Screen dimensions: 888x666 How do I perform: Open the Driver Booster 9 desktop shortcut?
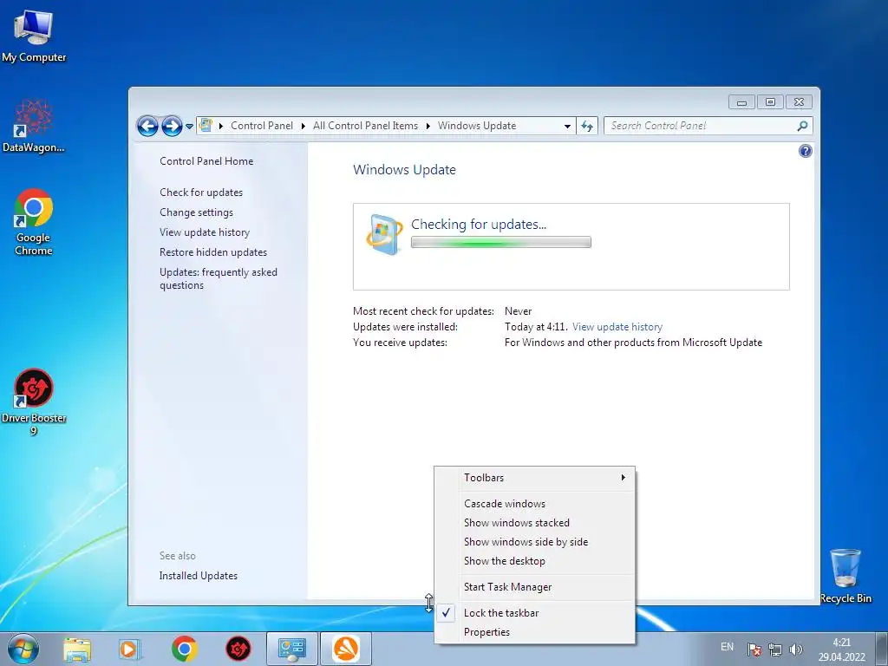pos(34,402)
